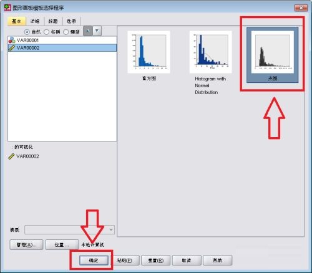This screenshot has height=273, width=312.
Task: Click the 粘贴(P) paste button
Action: (x=125, y=261)
